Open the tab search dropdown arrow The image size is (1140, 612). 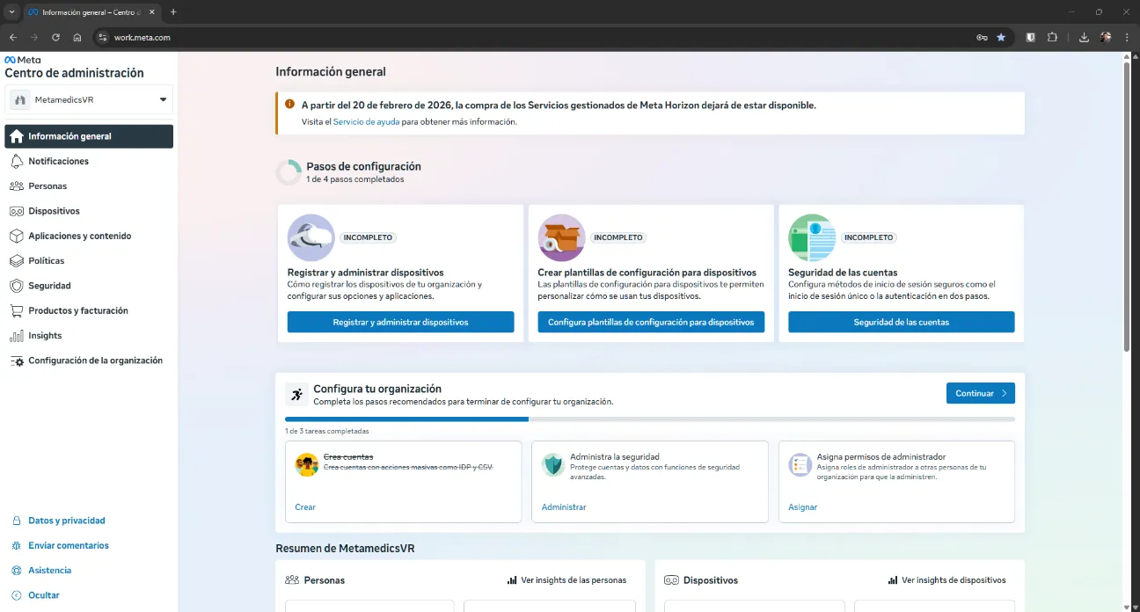11,12
